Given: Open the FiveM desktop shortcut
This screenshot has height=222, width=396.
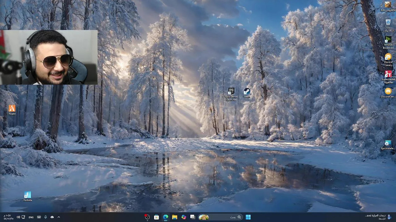Looking at the screenshot, I should [12, 110].
